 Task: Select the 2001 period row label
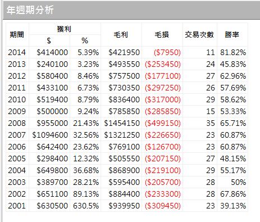[17, 206]
